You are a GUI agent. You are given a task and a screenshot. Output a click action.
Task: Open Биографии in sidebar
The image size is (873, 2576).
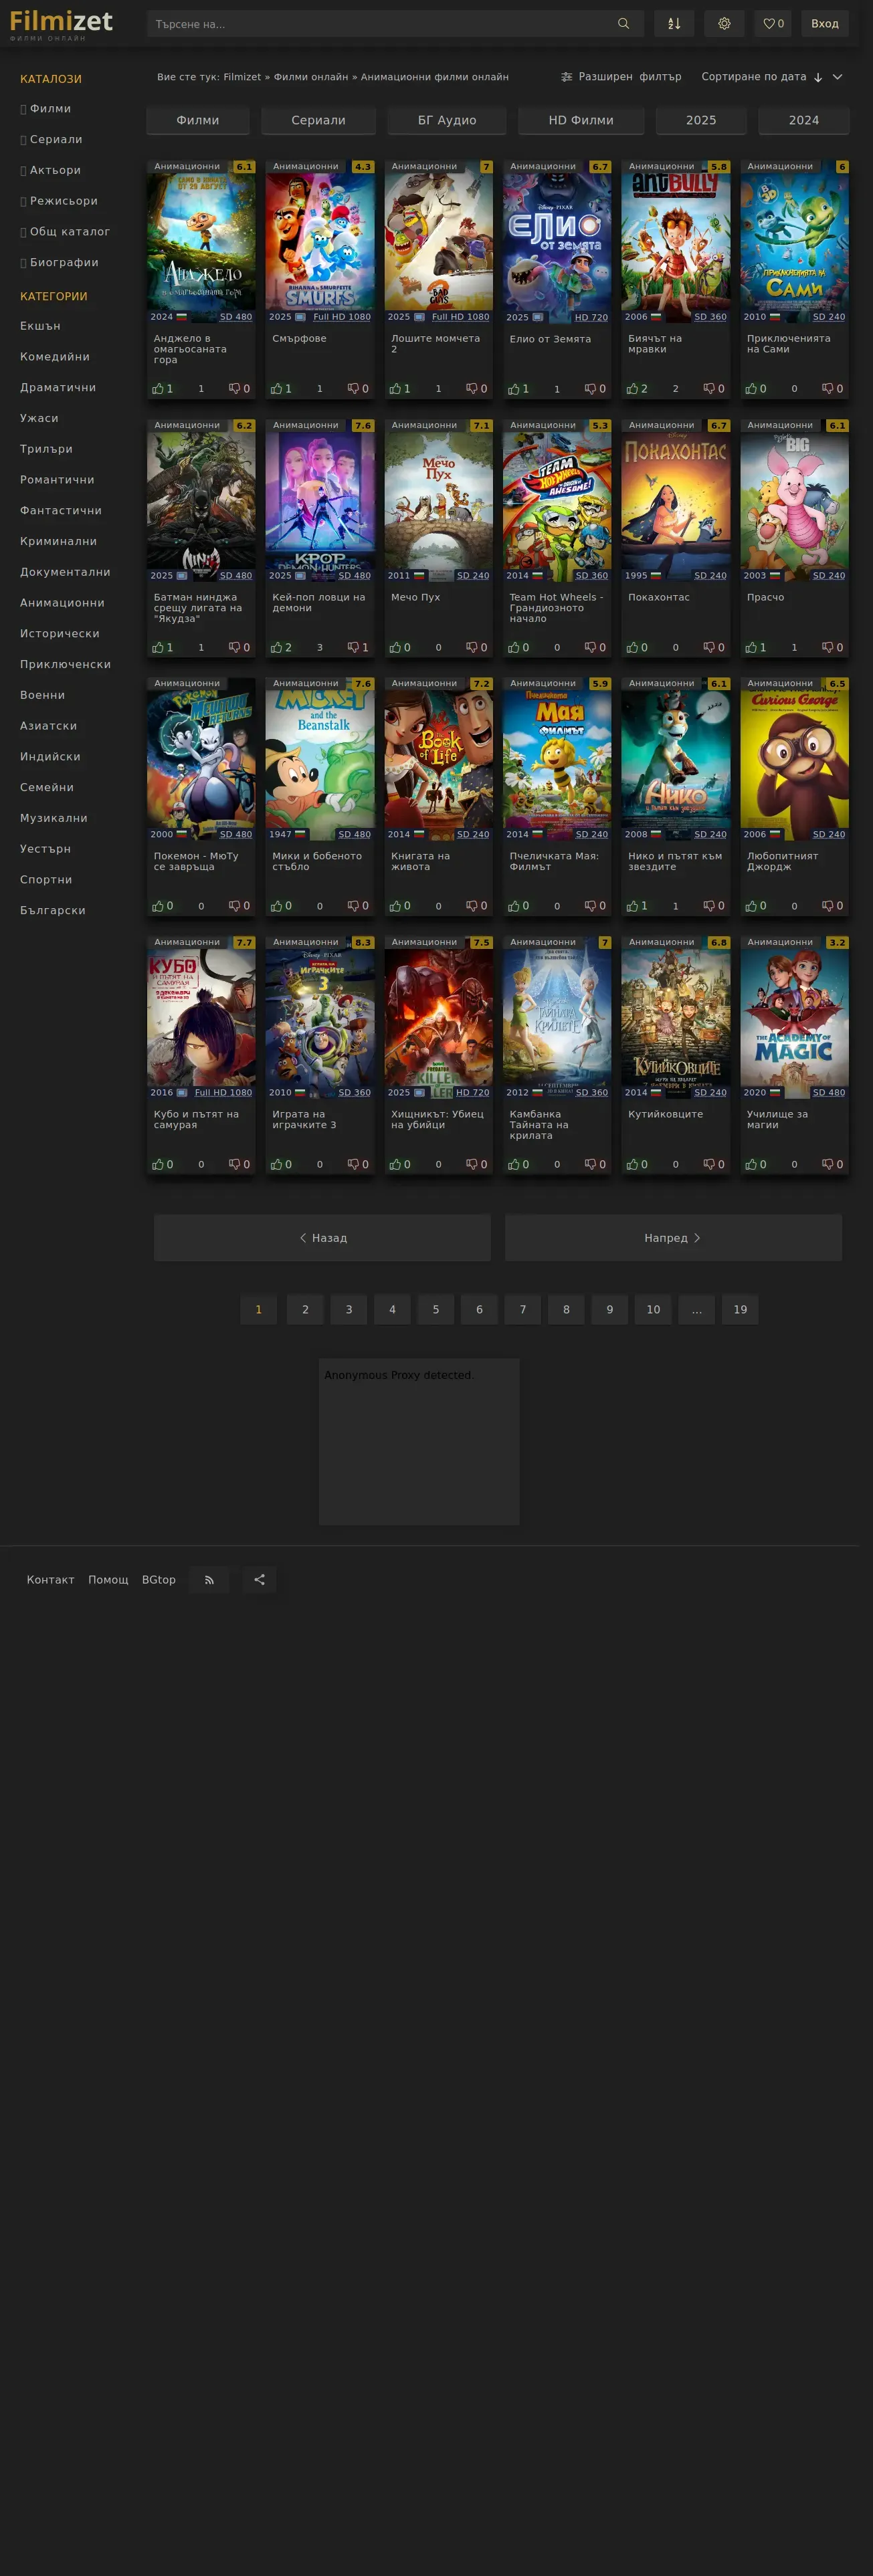click(59, 263)
